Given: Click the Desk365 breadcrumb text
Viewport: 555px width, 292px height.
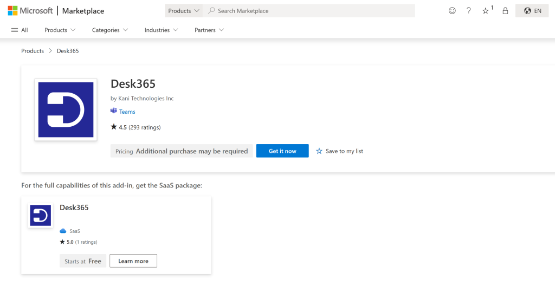Looking at the screenshot, I should [x=68, y=51].
